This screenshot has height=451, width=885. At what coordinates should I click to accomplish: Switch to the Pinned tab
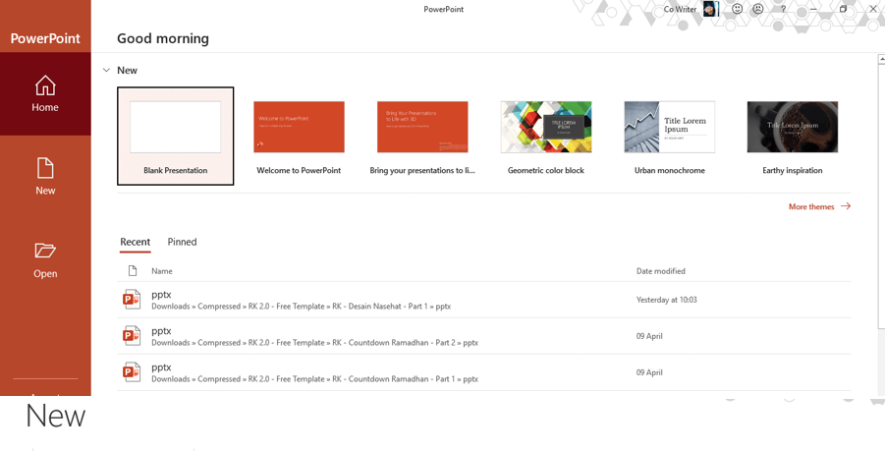182,242
